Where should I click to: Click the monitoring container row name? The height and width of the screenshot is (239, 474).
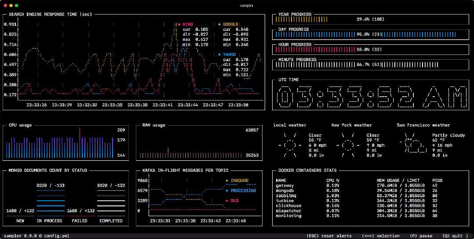[289, 216]
